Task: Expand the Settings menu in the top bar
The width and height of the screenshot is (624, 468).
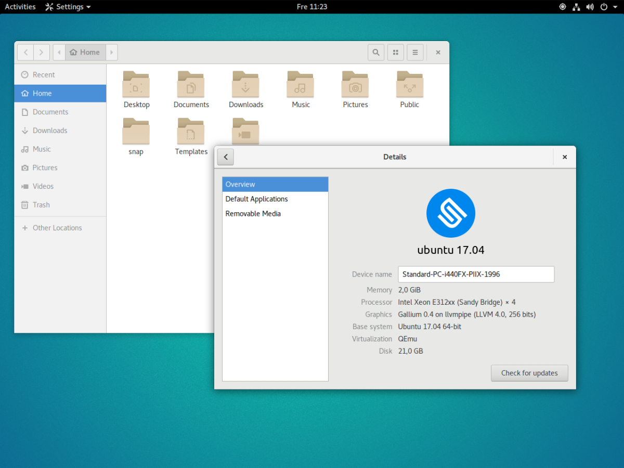Action: pos(67,7)
